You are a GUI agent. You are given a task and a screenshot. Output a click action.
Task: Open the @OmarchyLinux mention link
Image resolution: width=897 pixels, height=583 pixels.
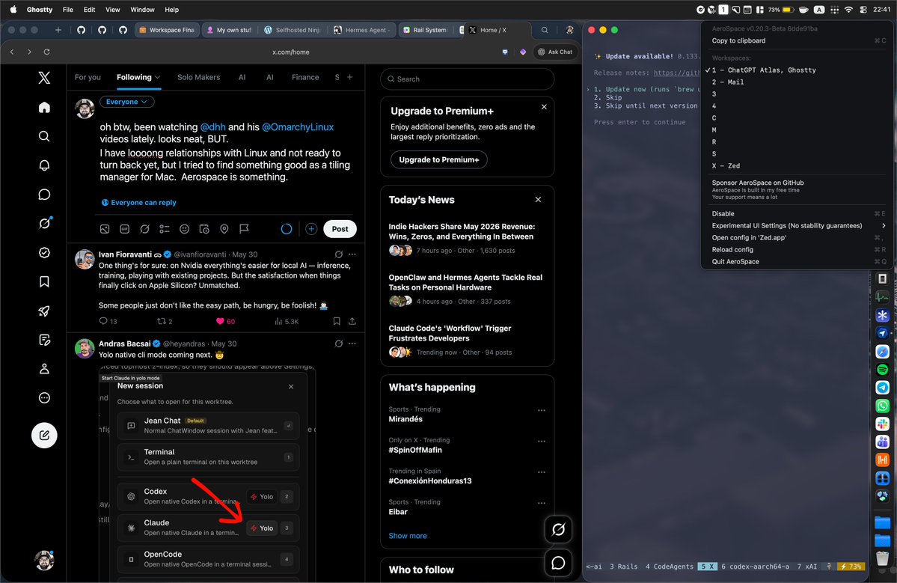tap(298, 127)
